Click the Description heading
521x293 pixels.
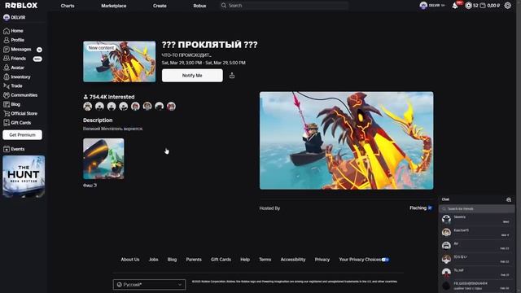[x=98, y=120]
